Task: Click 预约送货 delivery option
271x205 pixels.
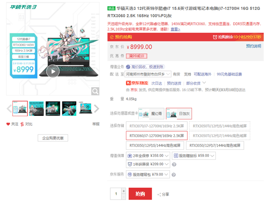Action: tap(174, 83)
